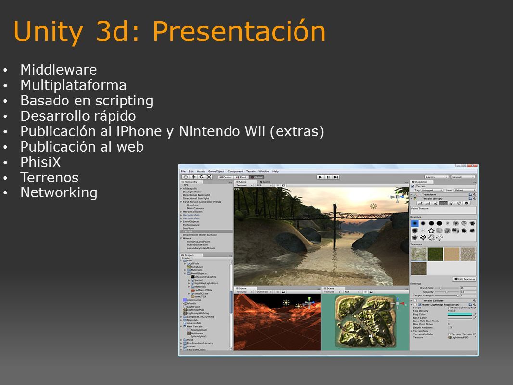
Task: Open the Textured draw mode dropdown in the main Scene
Action: coord(244,185)
